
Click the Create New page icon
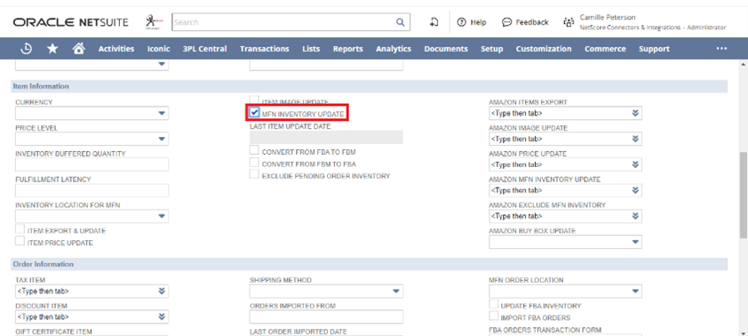(434, 22)
